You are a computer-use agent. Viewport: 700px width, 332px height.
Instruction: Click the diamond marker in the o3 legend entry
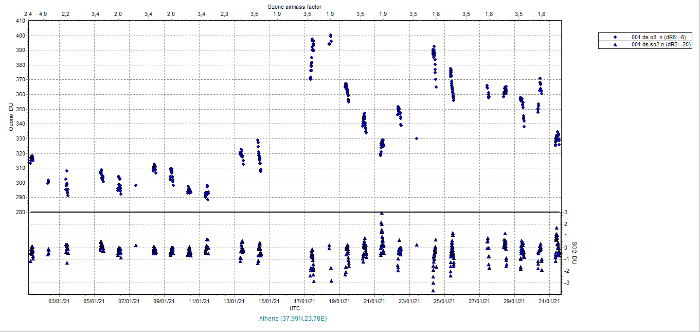pyautogui.click(x=615, y=37)
